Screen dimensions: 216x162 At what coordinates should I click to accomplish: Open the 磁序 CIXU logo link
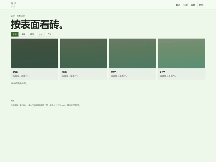(13, 5)
